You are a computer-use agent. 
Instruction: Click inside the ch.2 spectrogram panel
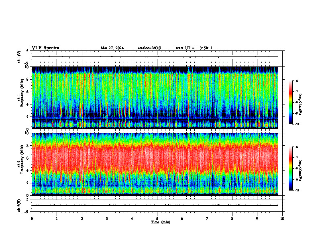155,164
